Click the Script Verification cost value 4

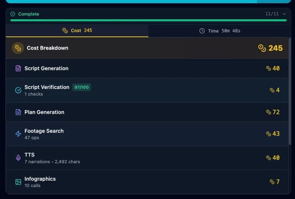[x=278, y=90]
